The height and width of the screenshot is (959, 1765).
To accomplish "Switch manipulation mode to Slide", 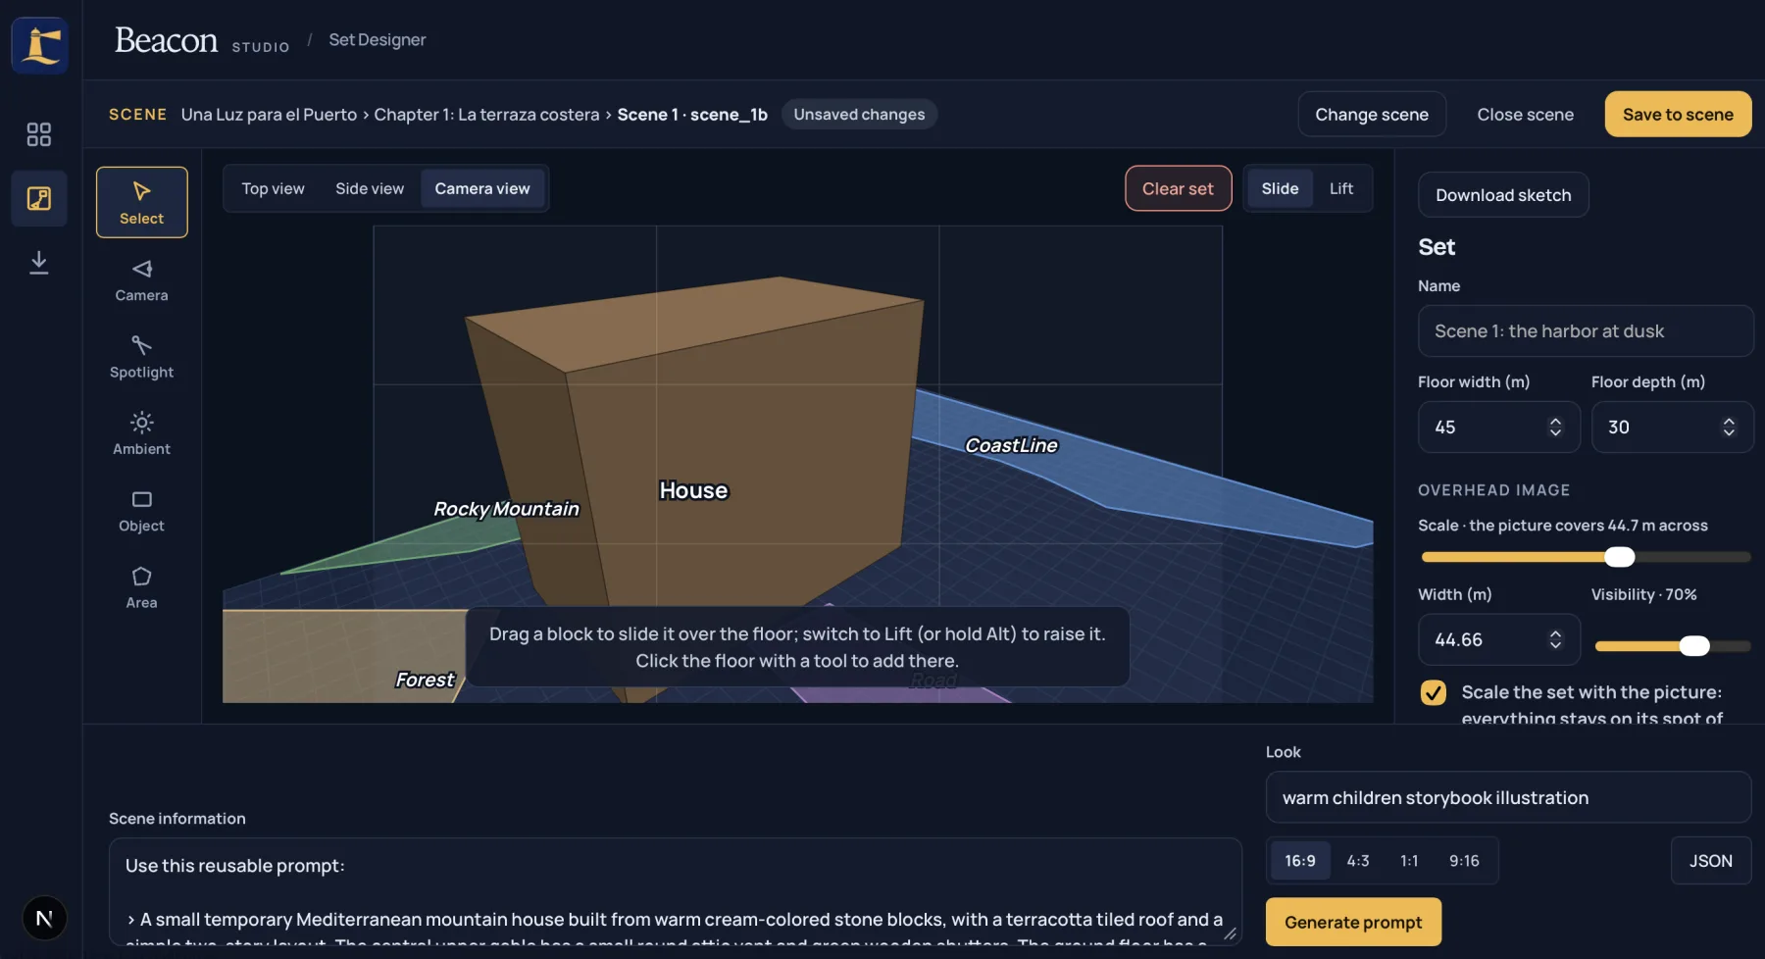I will pos(1280,188).
